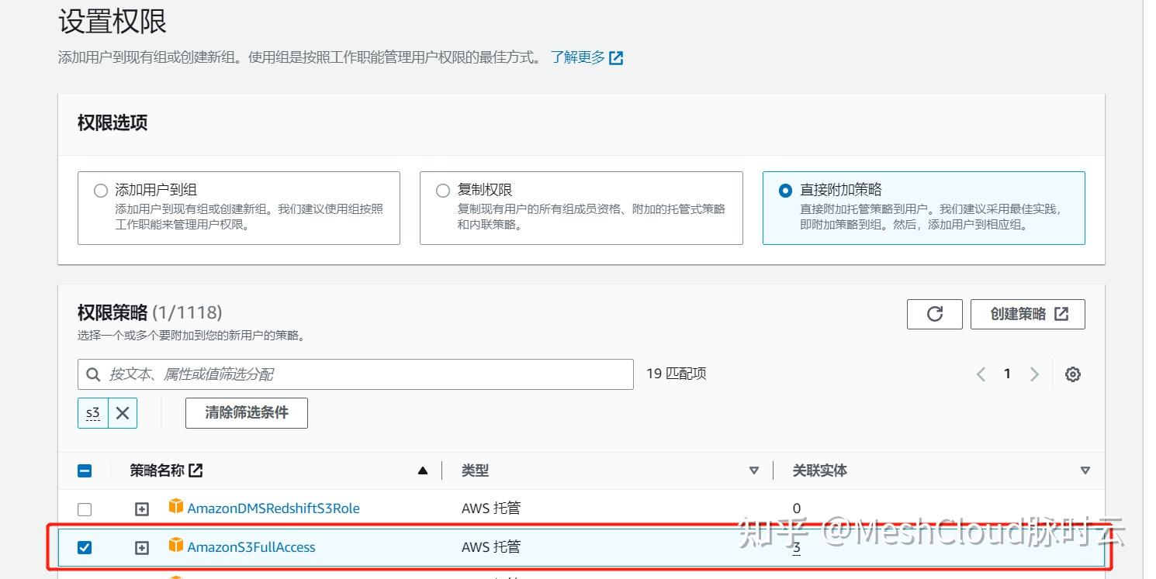
Task: Click policy cube icon next to AmazonDMSRedshiftS3Role
Action: (x=176, y=508)
